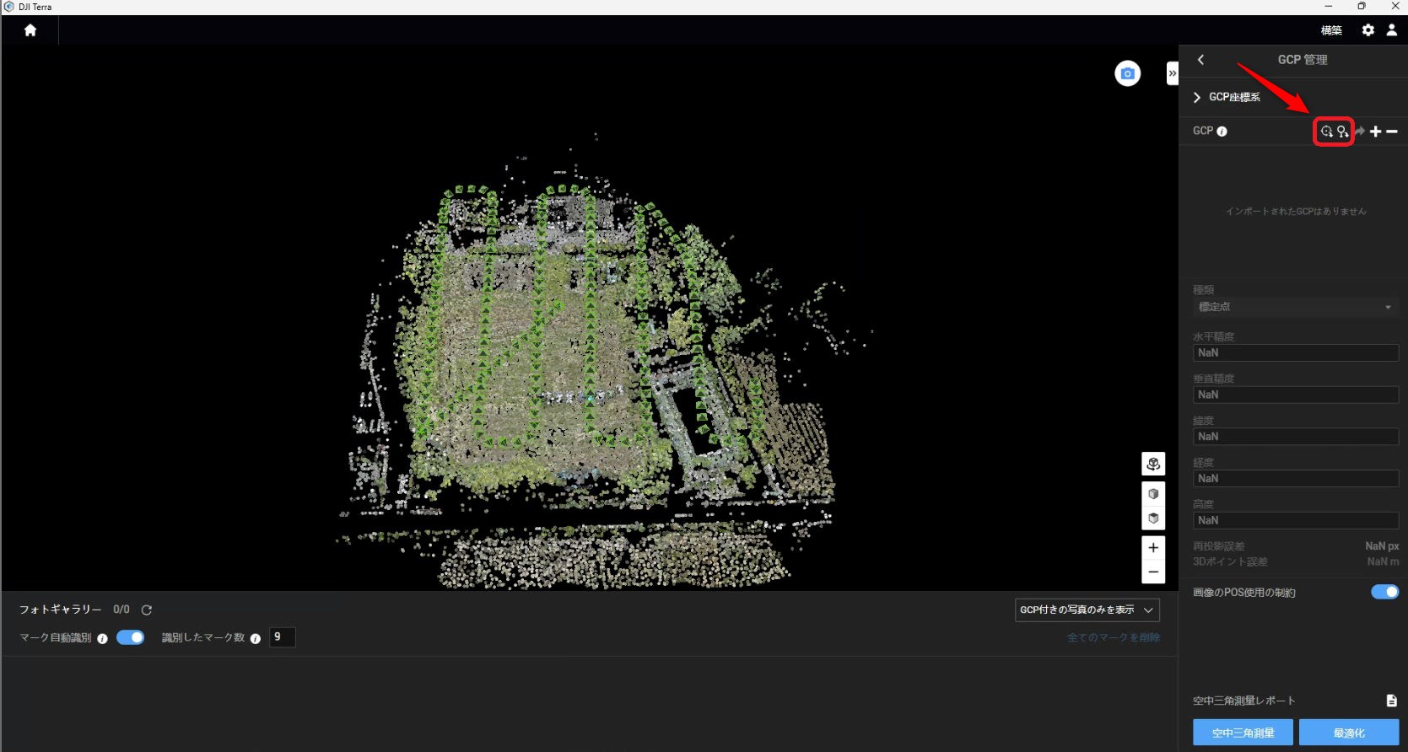Toggle マーク自動識別 switch
The width and height of the screenshot is (1408, 752).
click(x=131, y=637)
